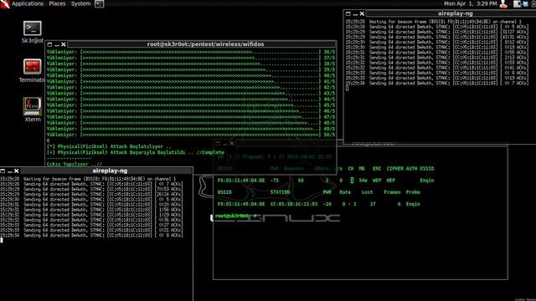Close the wifidos terminal window
Screen dimensions: 536x301
(64, 44)
